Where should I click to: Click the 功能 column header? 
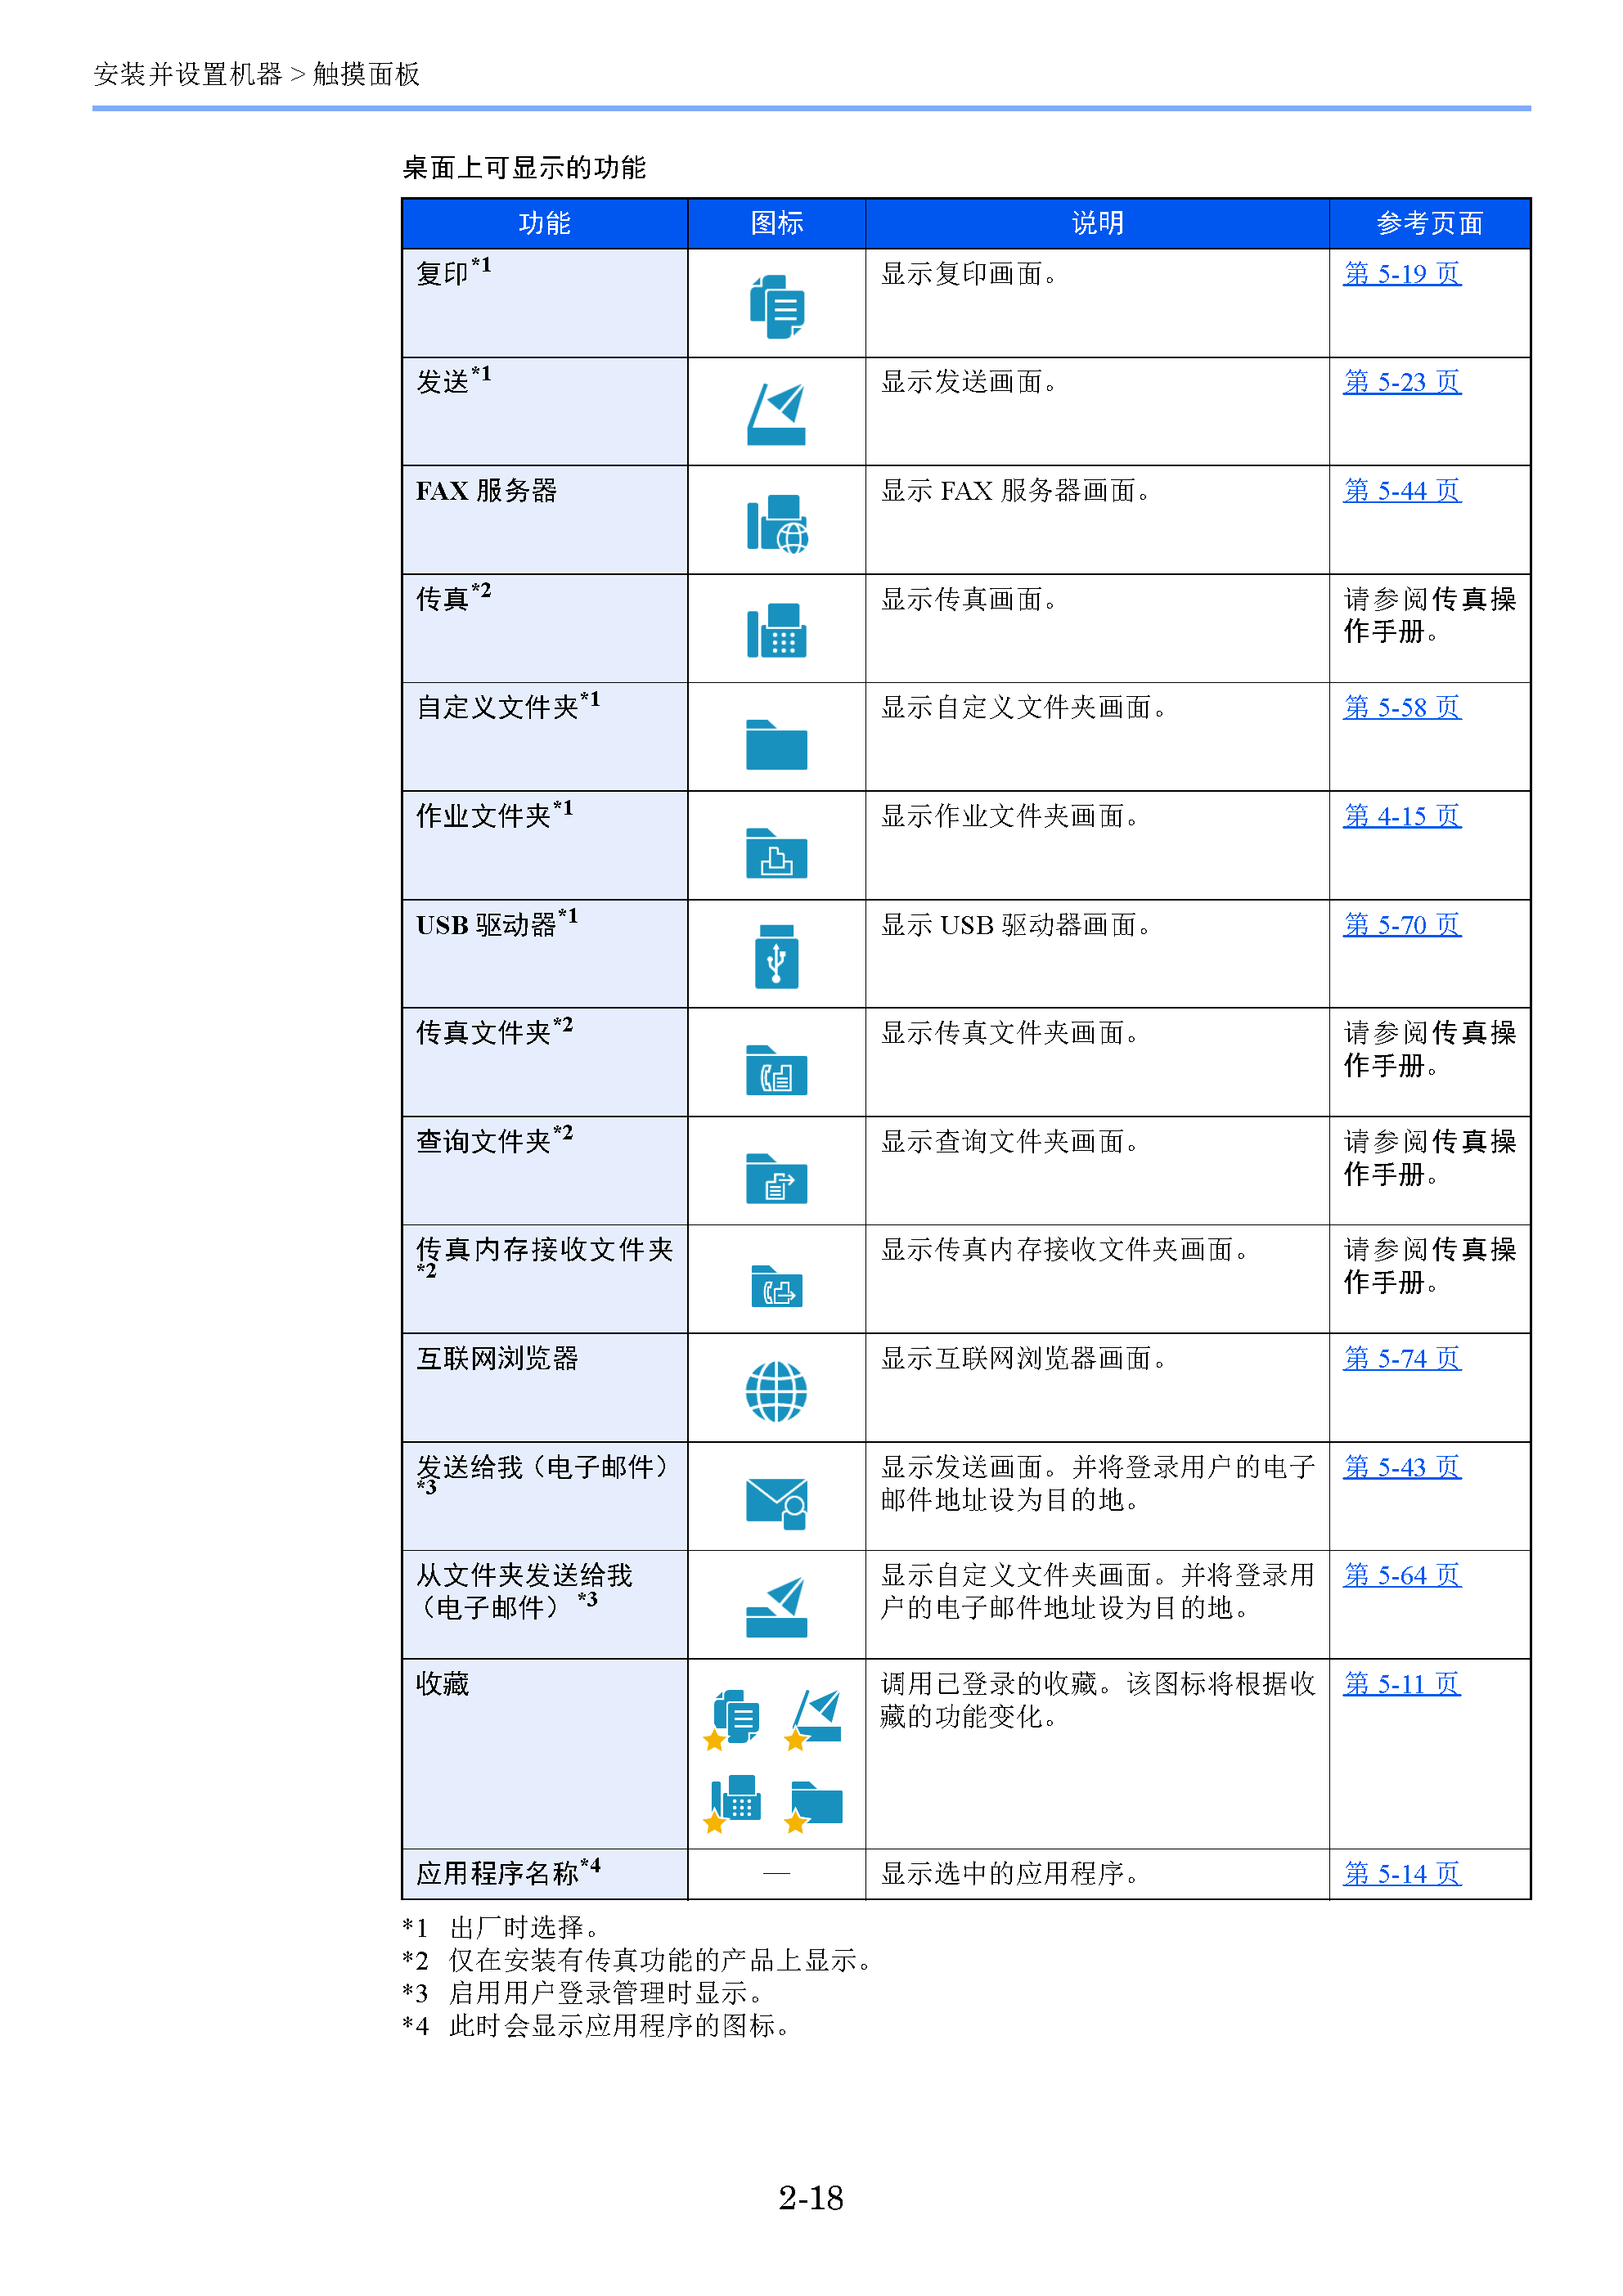coord(545,223)
